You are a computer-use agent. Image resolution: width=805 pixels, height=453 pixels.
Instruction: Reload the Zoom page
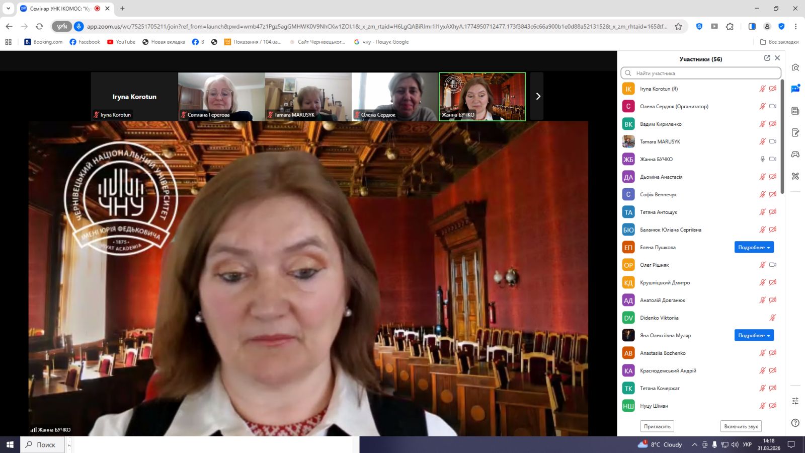(x=39, y=26)
